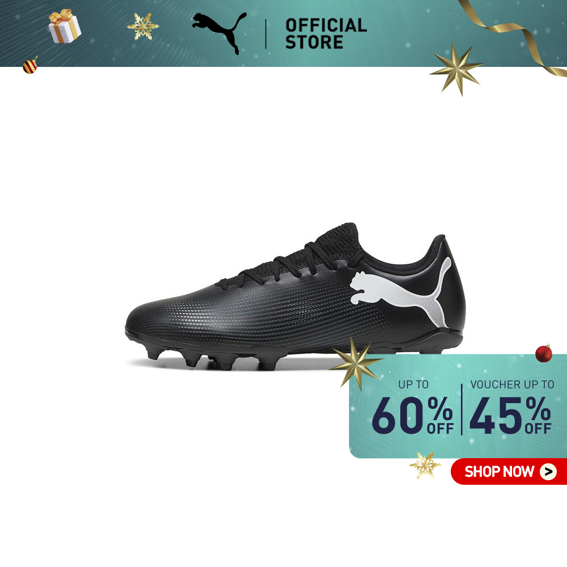Click the SHOP NOW button
567x567 pixels.
509,471
